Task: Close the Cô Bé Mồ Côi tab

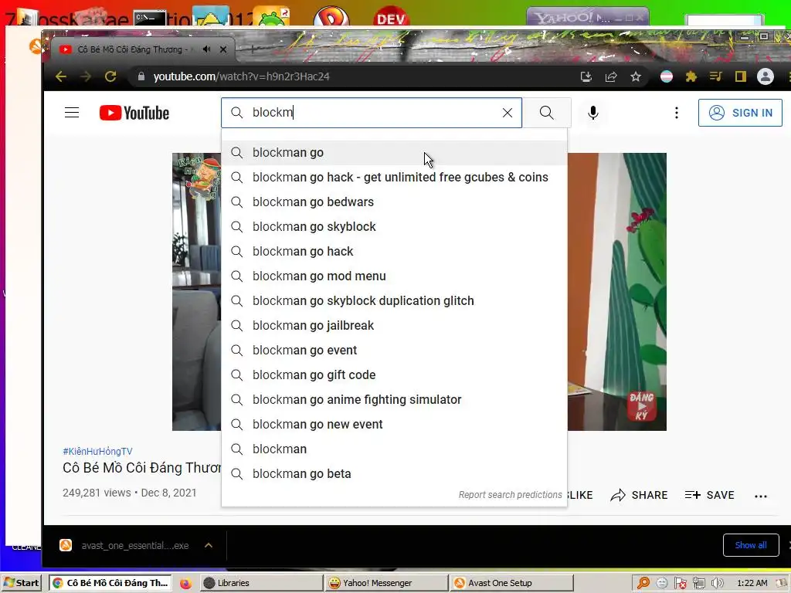Action: tap(223, 49)
